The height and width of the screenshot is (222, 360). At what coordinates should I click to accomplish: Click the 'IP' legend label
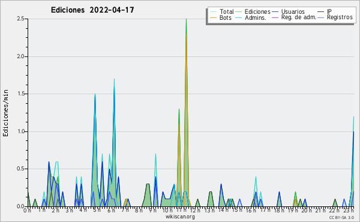point(329,11)
